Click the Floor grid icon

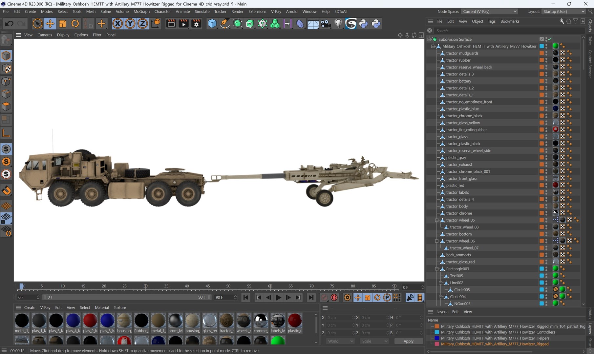coord(313,24)
